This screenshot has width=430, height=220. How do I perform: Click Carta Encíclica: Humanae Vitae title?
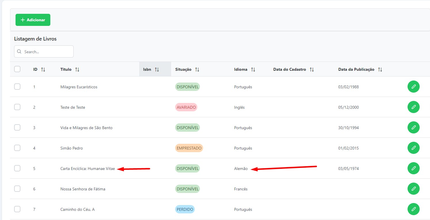coord(87,169)
